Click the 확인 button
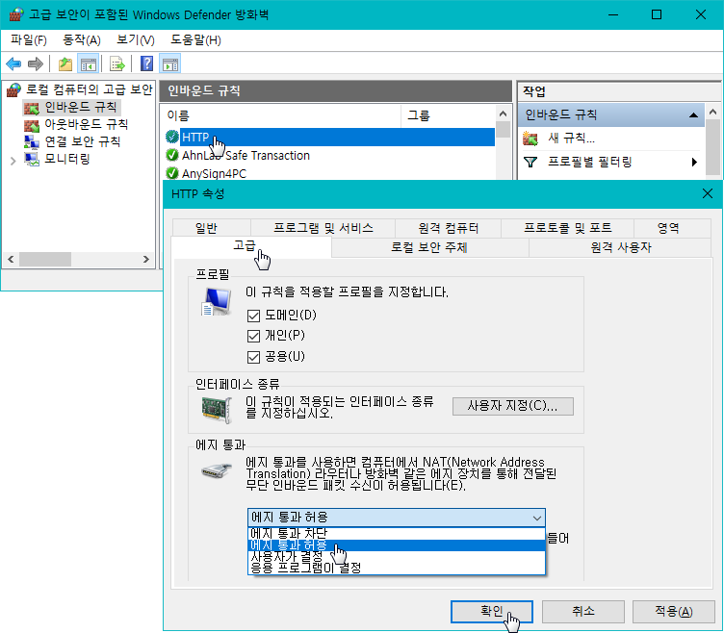Image resolution: width=724 pixels, height=633 pixels. click(x=492, y=612)
